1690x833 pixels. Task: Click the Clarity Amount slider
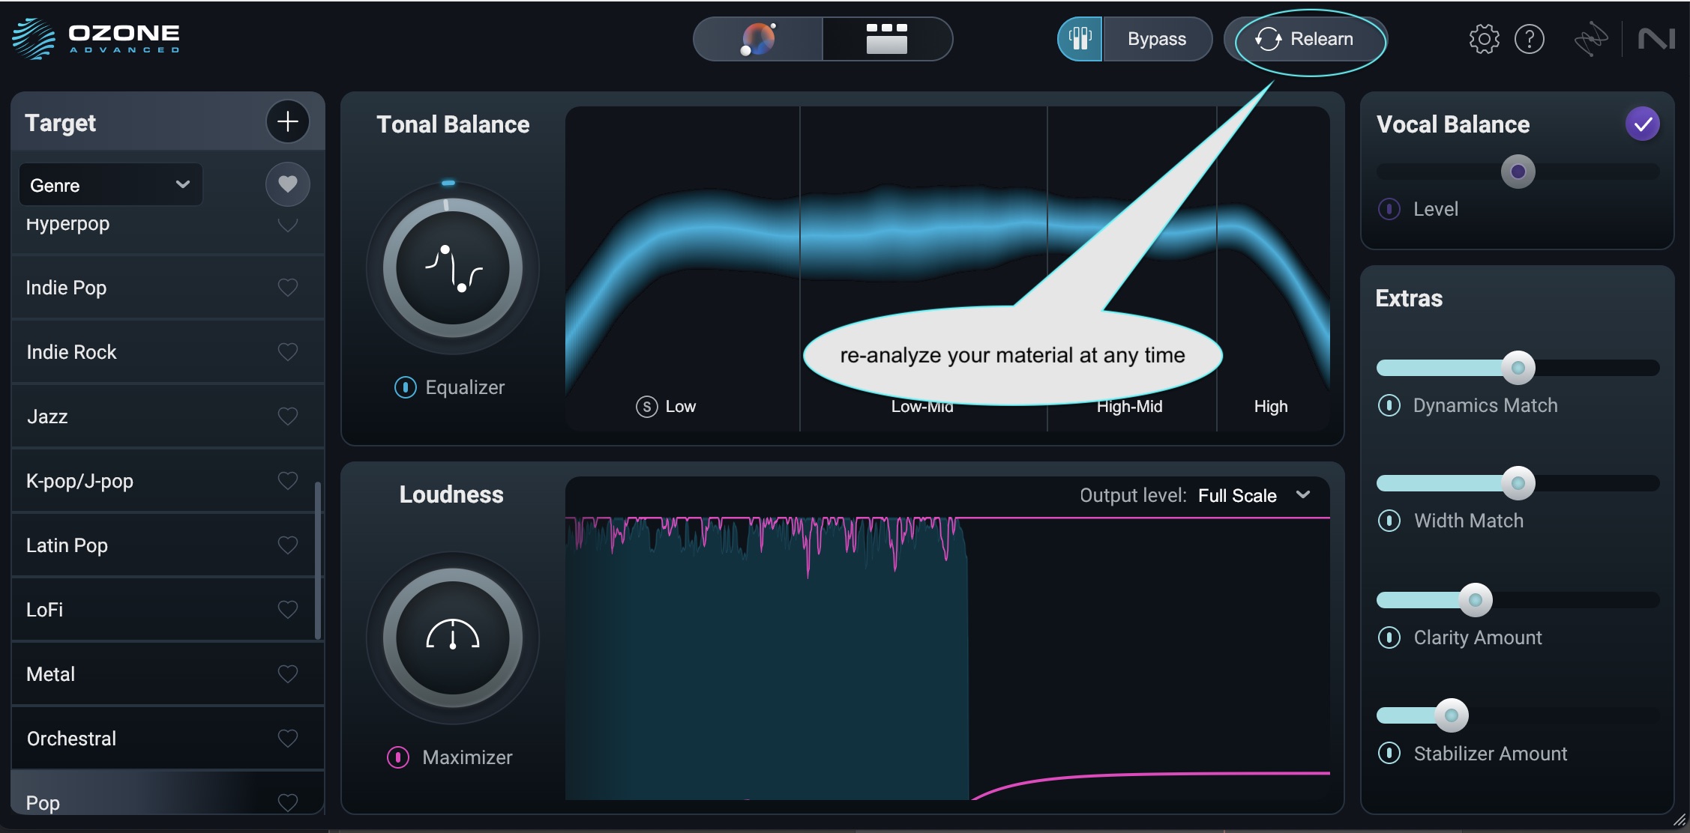1518,600
